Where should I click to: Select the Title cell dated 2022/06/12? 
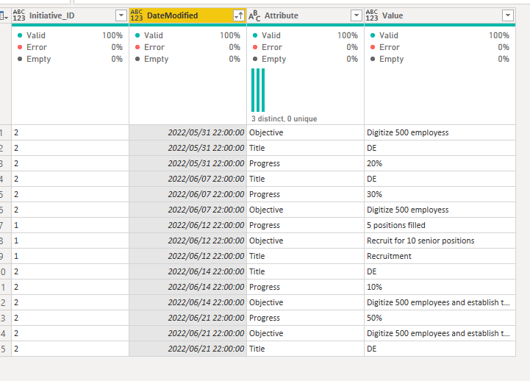point(305,256)
